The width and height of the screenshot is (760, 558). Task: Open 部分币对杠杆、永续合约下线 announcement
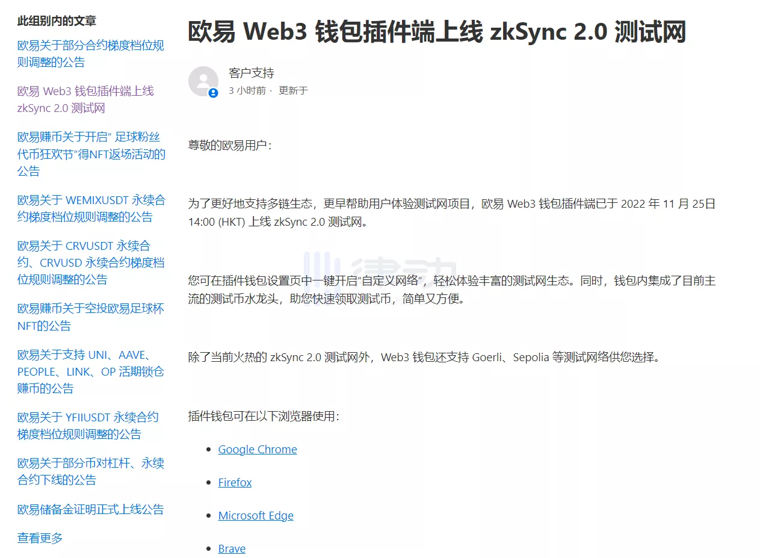(90, 471)
